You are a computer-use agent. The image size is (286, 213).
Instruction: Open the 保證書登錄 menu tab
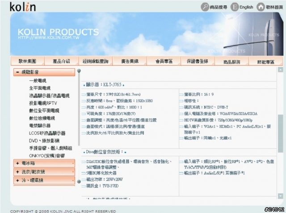(198, 61)
